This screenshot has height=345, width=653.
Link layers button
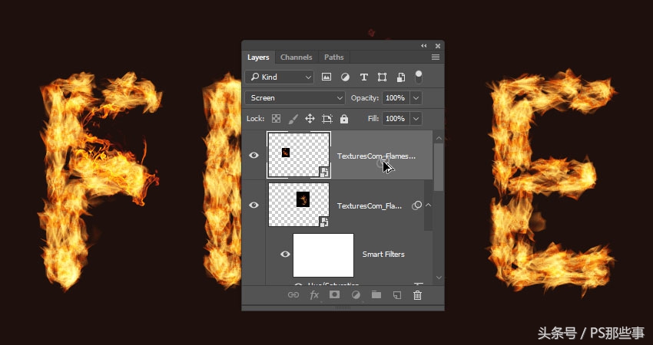pos(293,295)
